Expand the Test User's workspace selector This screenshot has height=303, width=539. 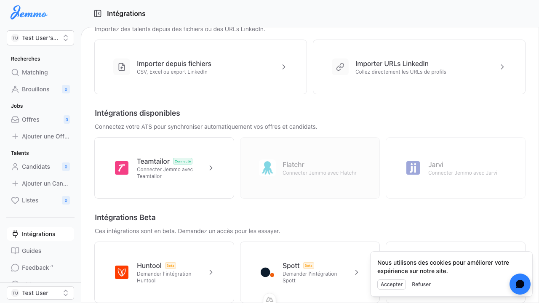(x=40, y=38)
